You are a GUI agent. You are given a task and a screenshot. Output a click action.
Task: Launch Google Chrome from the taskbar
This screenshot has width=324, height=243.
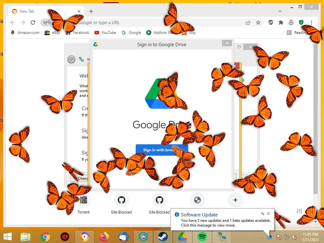tap(45, 237)
